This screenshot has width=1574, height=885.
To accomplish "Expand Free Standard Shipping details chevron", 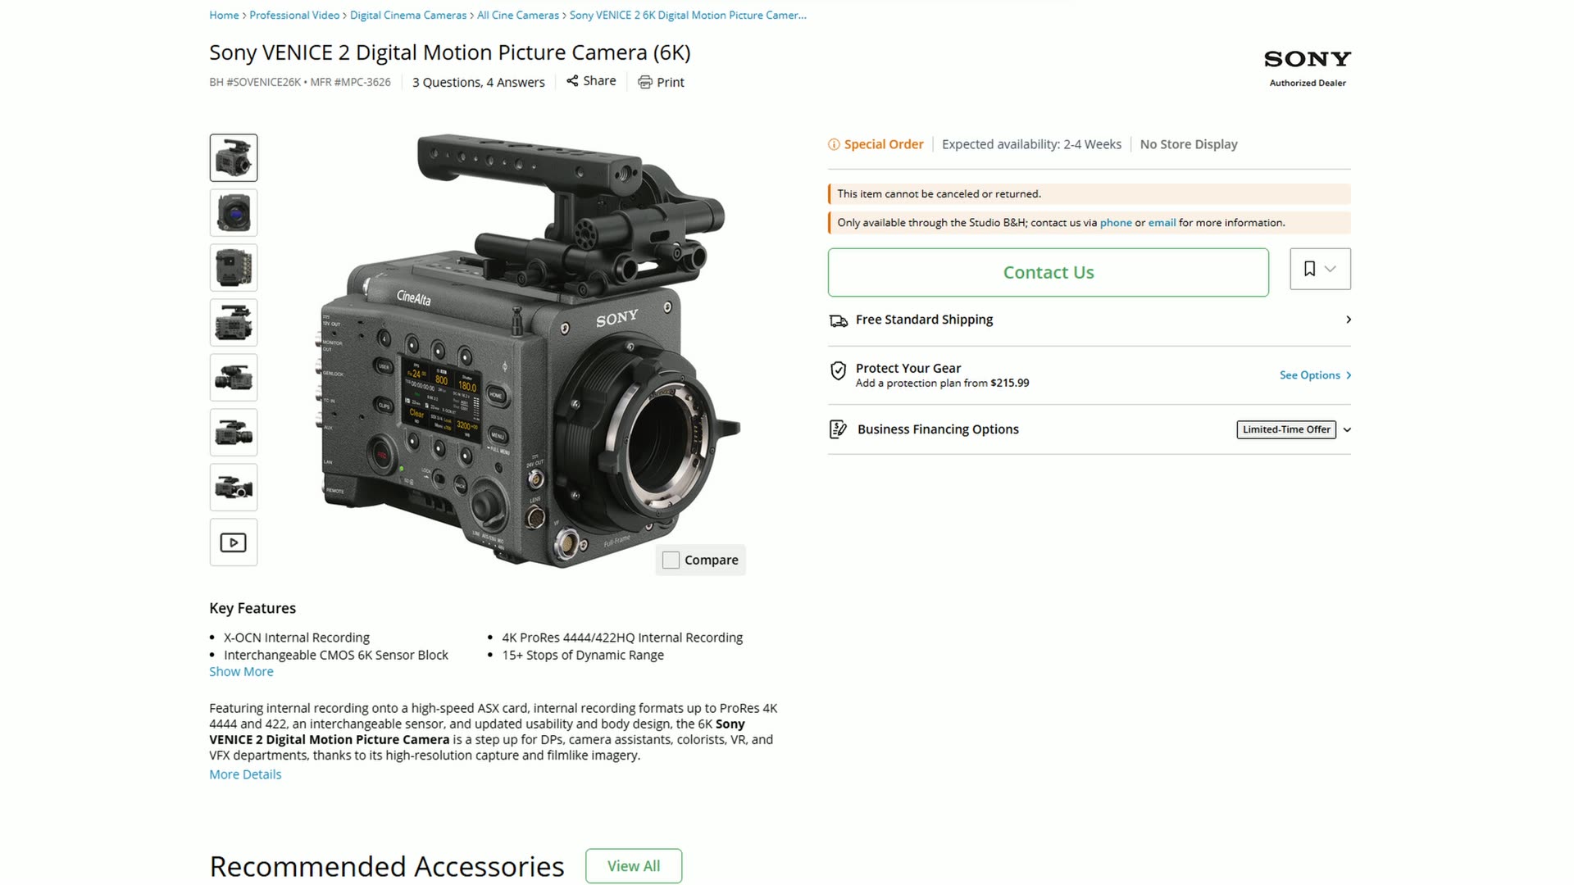I will coord(1349,320).
